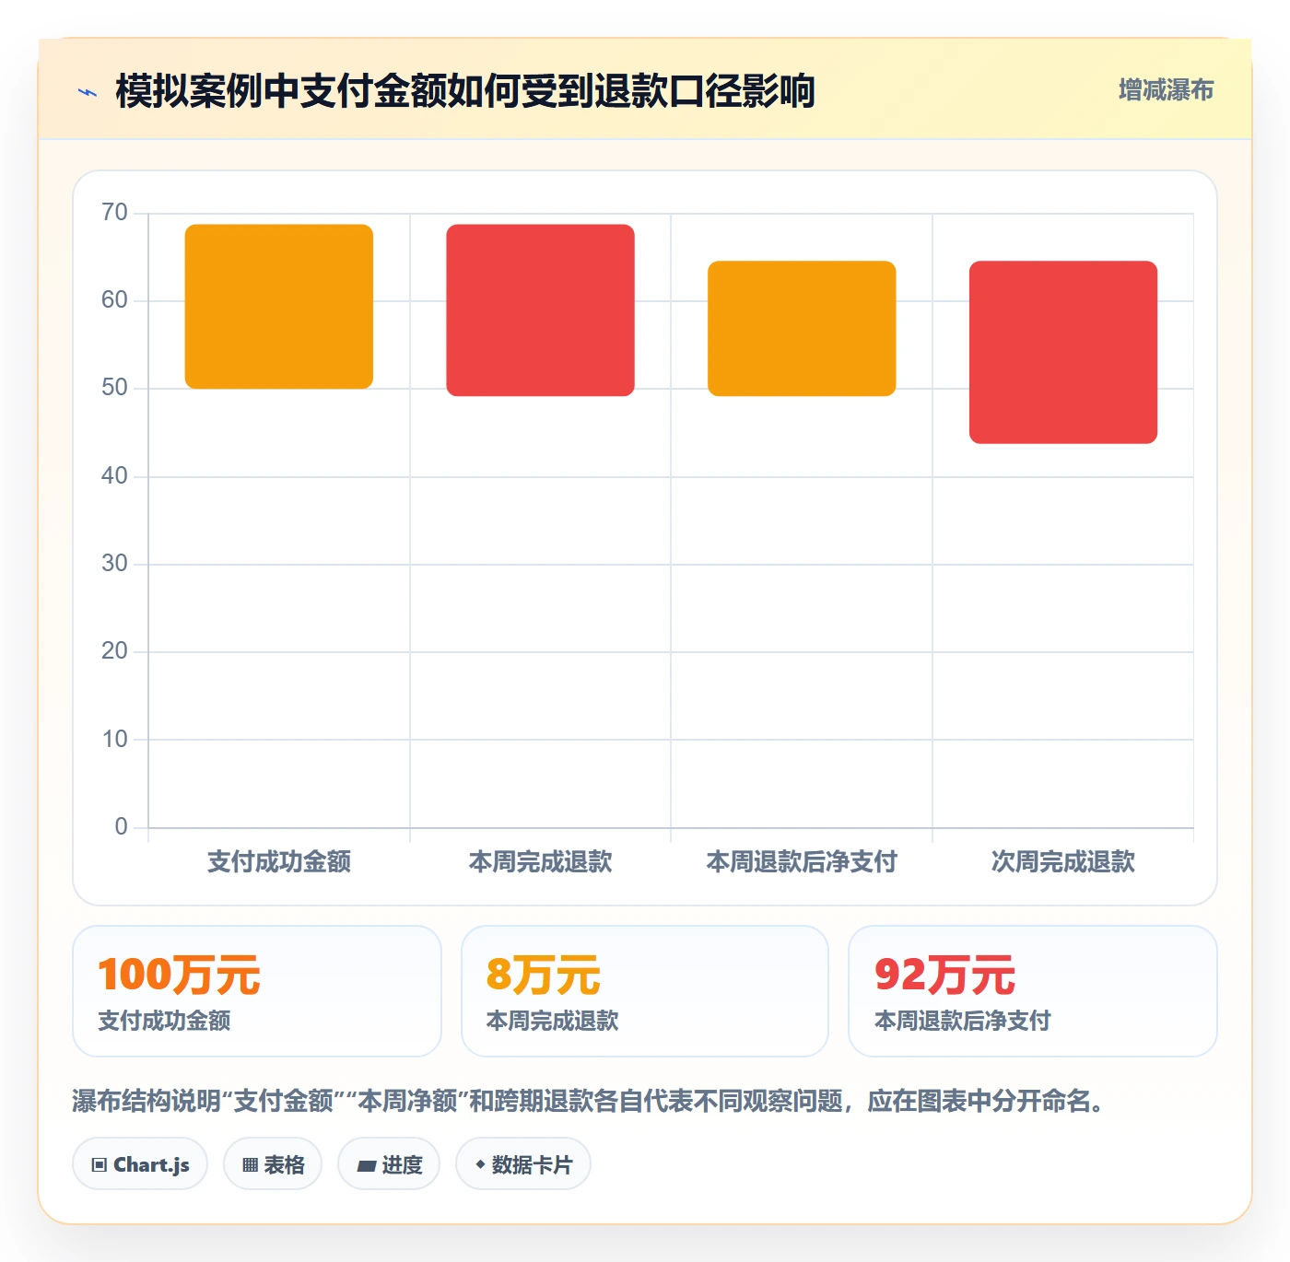Click x-axis label 次周完成退款
Screen dimensions: 1290x1262
(x=1063, y=862)
